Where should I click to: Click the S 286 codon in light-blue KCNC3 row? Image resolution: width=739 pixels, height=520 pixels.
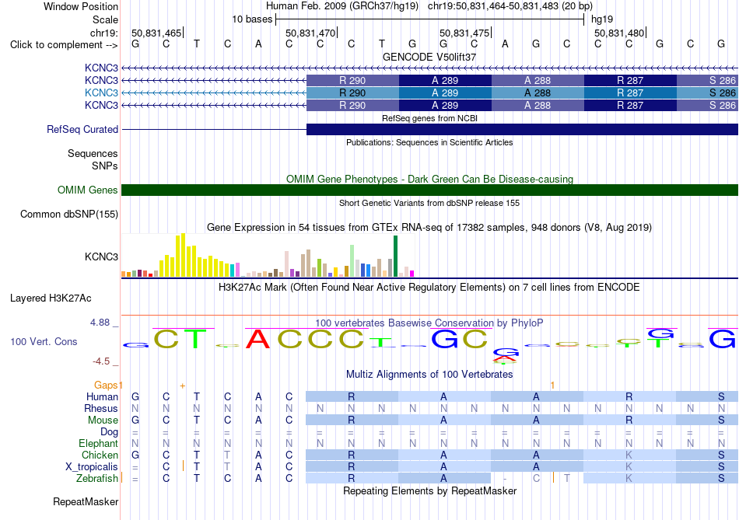click(x=707, y=92)
